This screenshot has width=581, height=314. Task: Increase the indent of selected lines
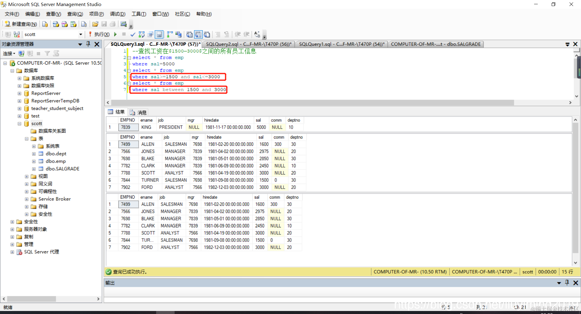pyautogui.click(x=247, y=34)
